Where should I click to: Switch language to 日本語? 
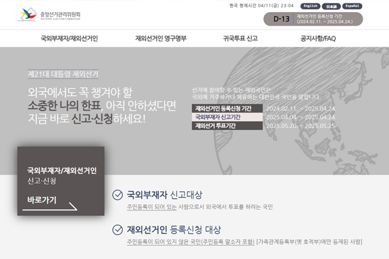pos(331,6)
